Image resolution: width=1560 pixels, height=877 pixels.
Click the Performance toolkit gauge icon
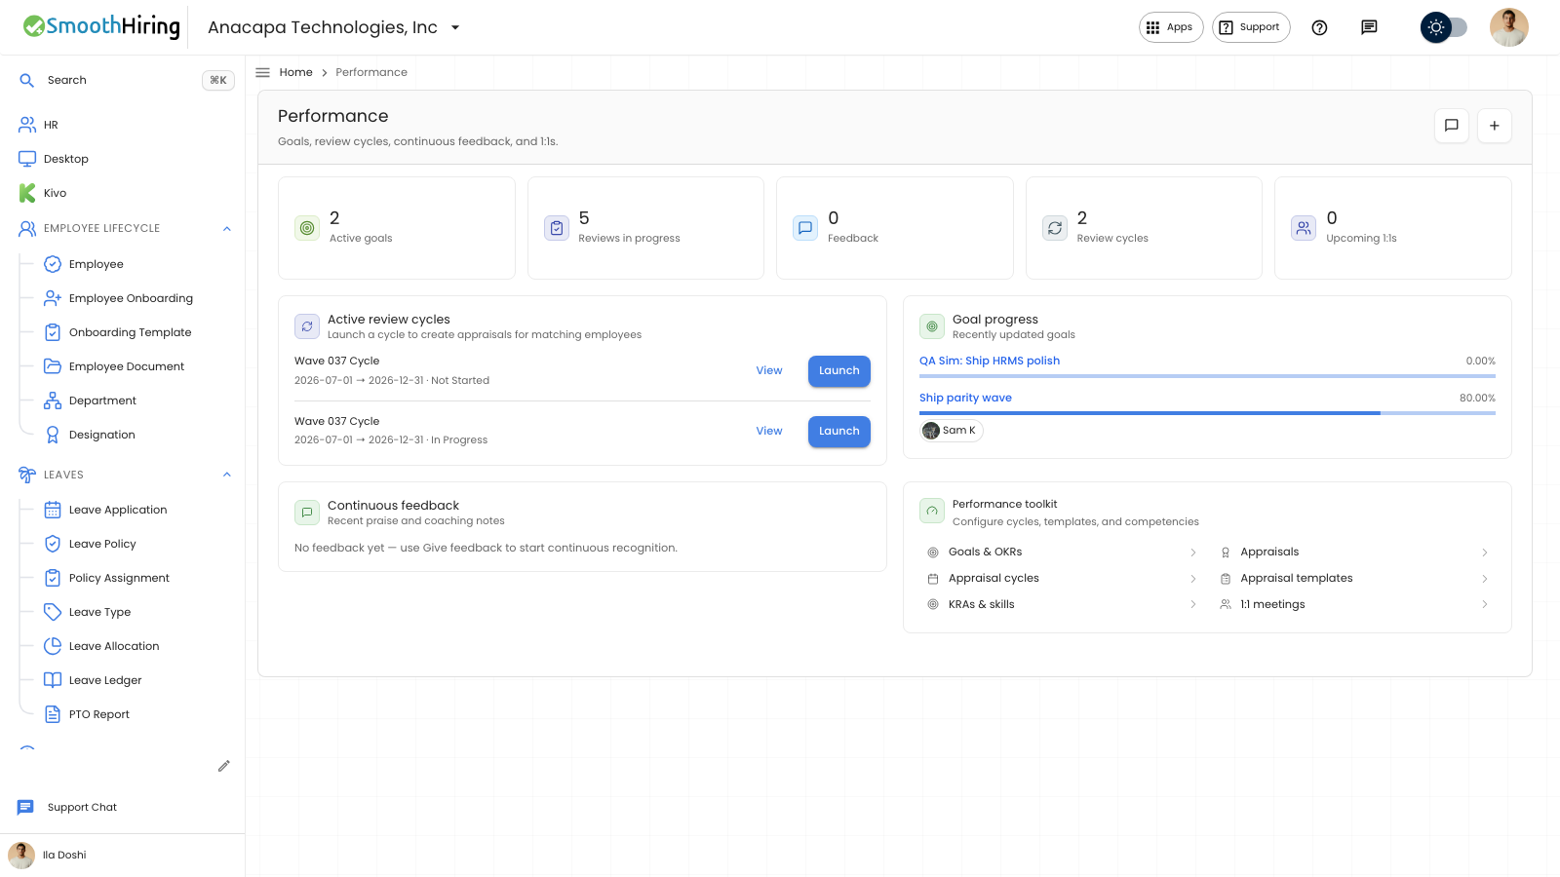(932, 511)
